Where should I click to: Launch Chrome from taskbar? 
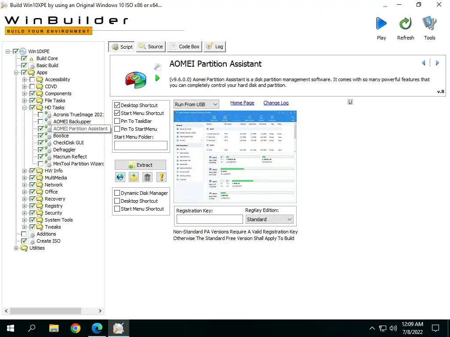click(76, 328)
